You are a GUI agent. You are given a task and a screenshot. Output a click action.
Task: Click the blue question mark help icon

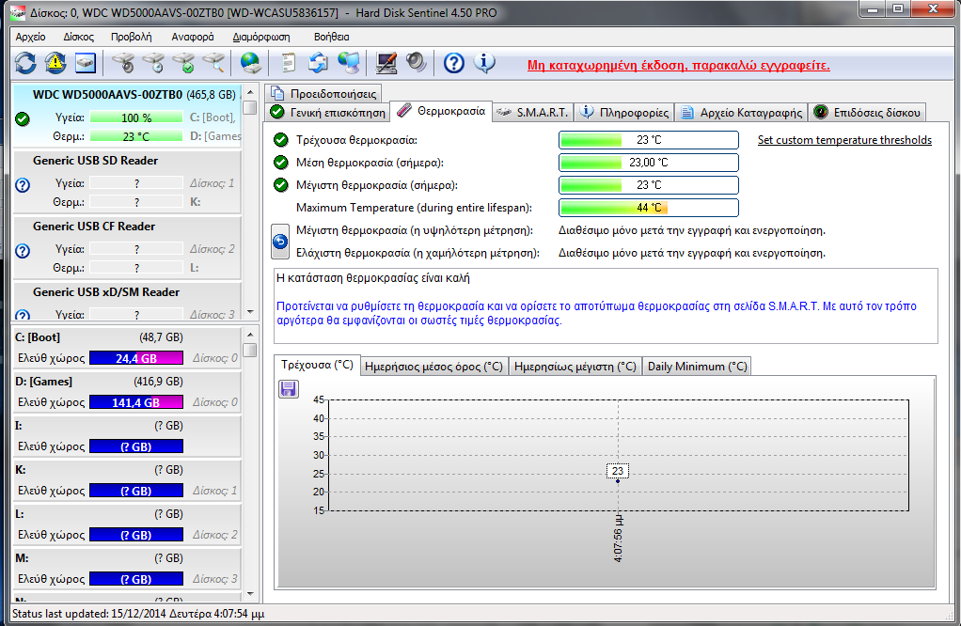point(453,62)
